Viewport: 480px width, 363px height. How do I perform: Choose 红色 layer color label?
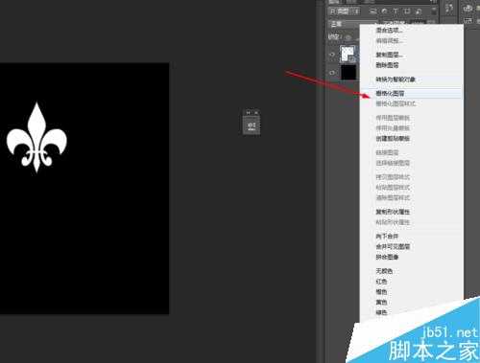[x=381, y=282]
